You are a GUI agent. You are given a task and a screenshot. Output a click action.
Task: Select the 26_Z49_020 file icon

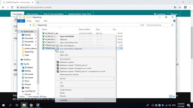click(43, 39)
